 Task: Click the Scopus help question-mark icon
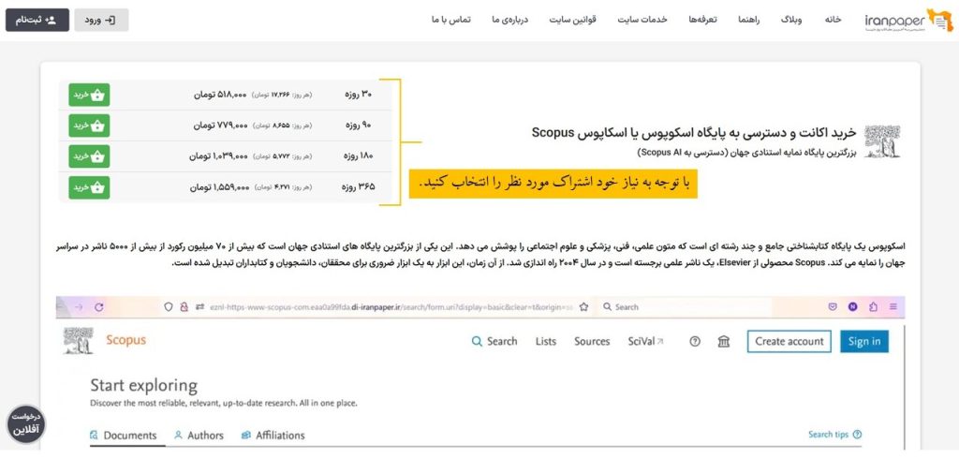point(695,342)
